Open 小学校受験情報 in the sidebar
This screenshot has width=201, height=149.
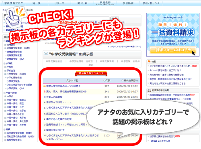[x=14, y=78]
